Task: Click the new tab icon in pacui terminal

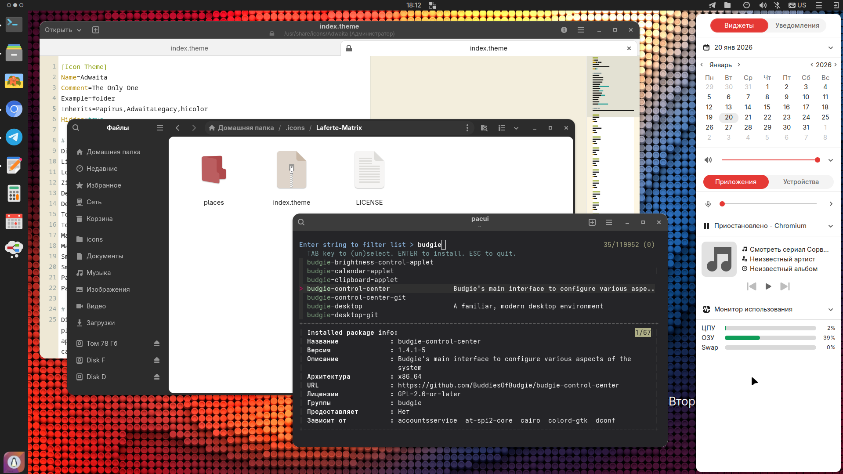Action: 592,222
